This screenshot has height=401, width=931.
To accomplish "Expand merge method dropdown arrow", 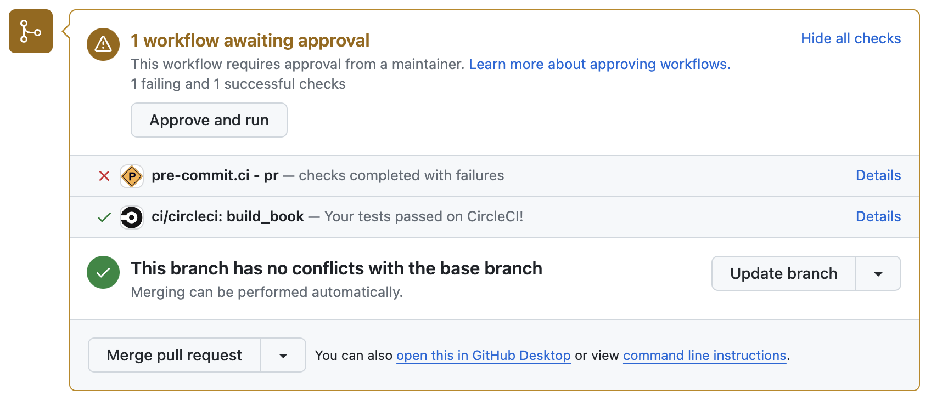I will point(283,355).
